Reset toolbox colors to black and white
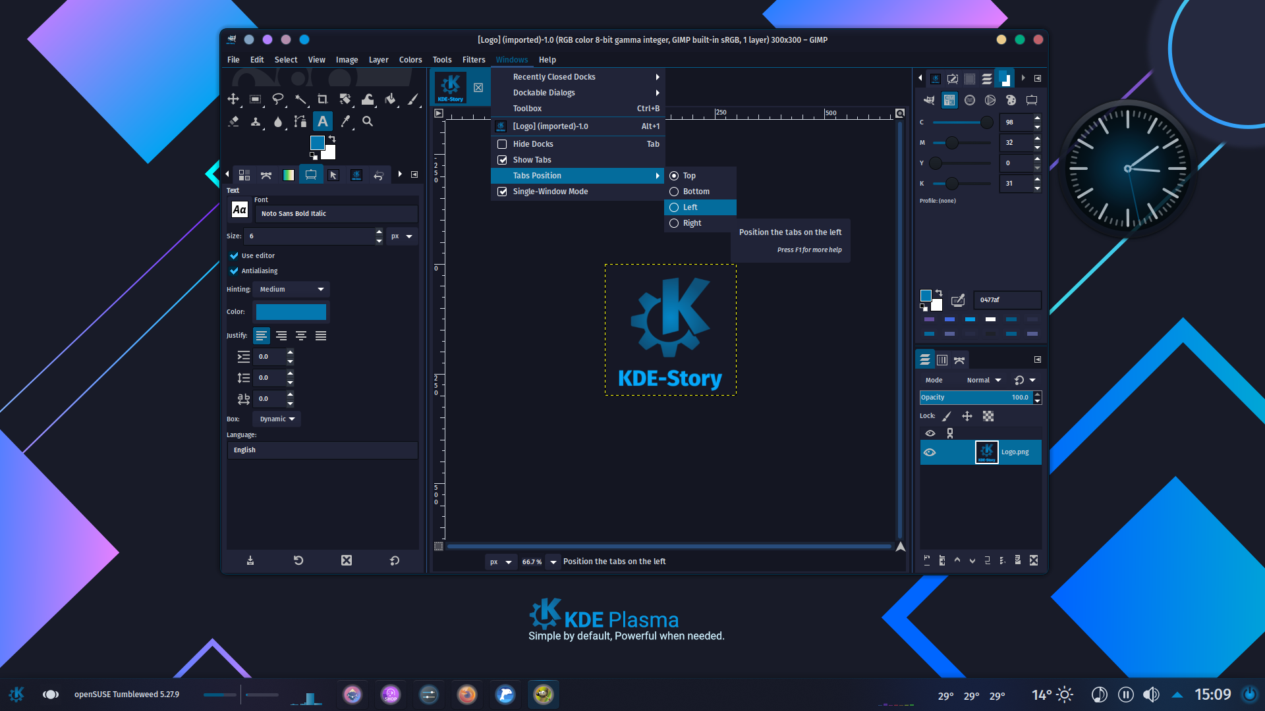This screenshot has width=1265, height=711. (x=314, y=156)
